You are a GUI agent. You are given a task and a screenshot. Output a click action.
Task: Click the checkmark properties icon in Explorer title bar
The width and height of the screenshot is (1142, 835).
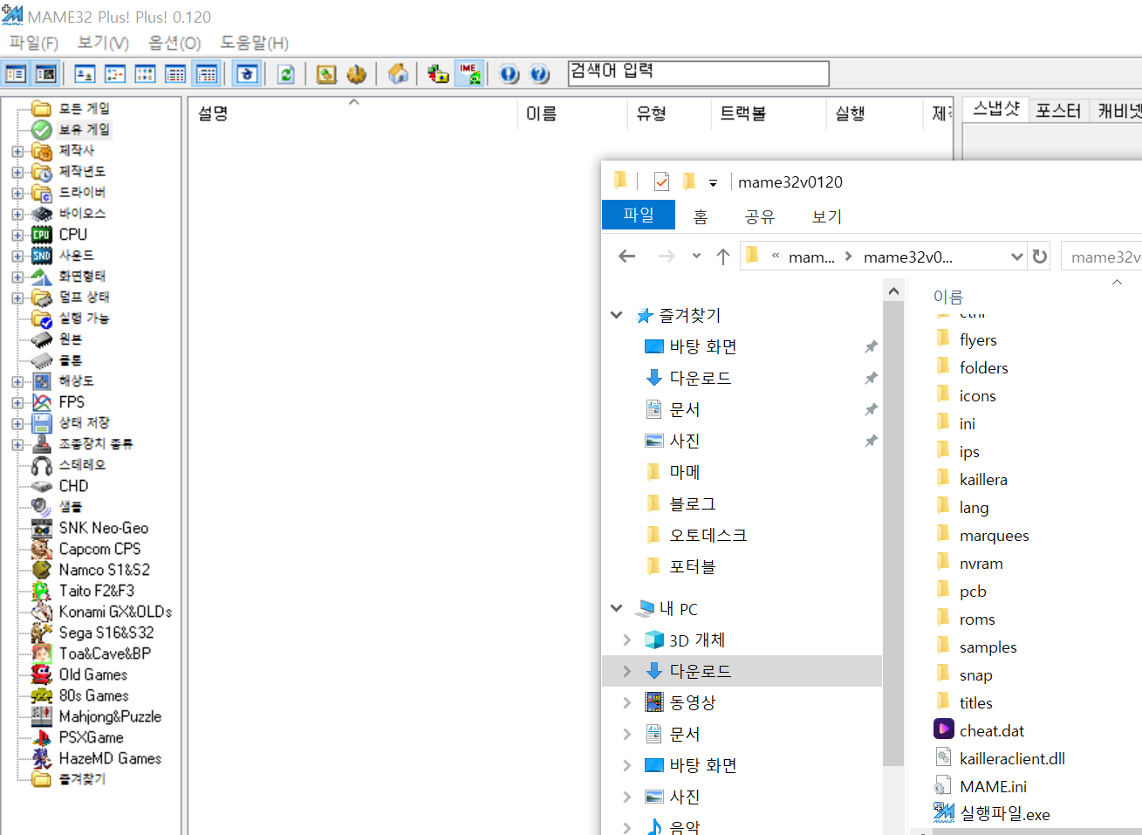point(661,181)
